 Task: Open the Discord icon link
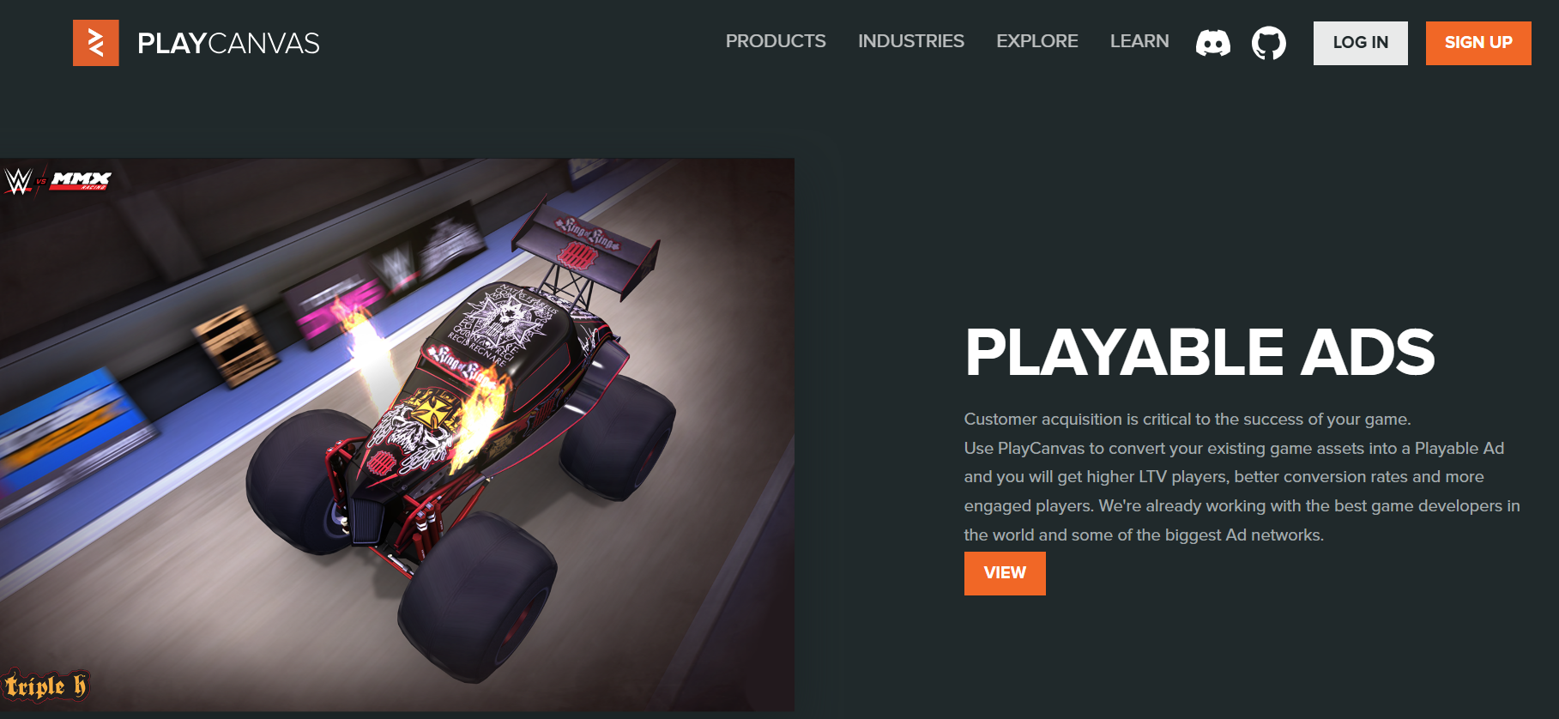(x=1213, y=43)
